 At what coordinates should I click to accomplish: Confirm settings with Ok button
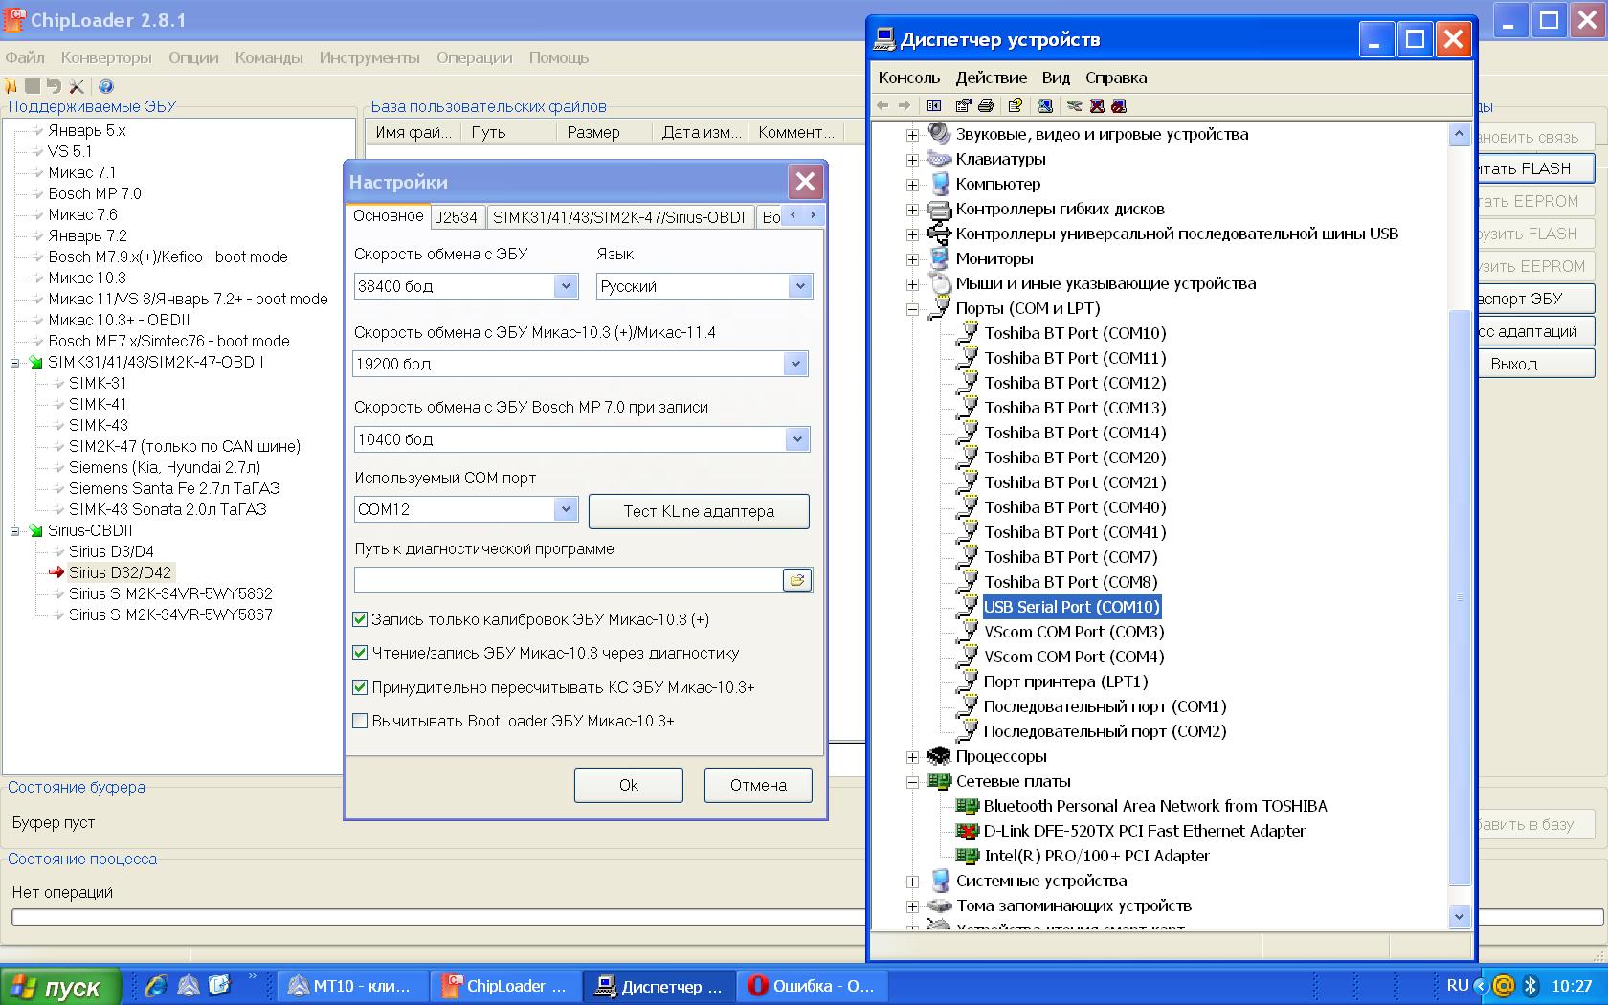[629, 785]
